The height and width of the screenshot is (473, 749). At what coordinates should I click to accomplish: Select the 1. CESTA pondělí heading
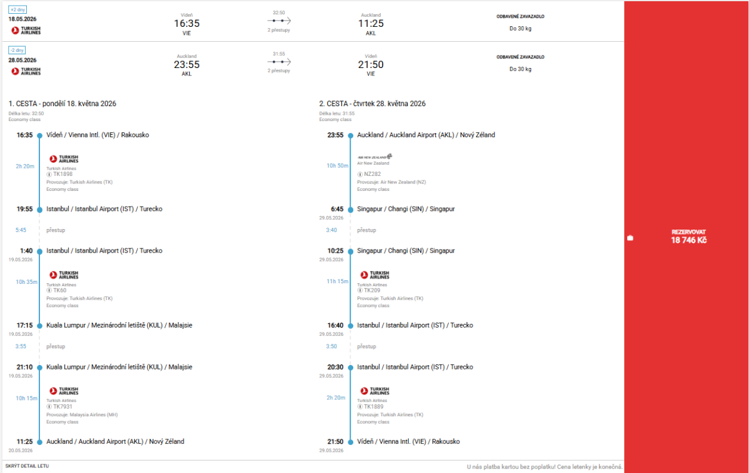62,104
